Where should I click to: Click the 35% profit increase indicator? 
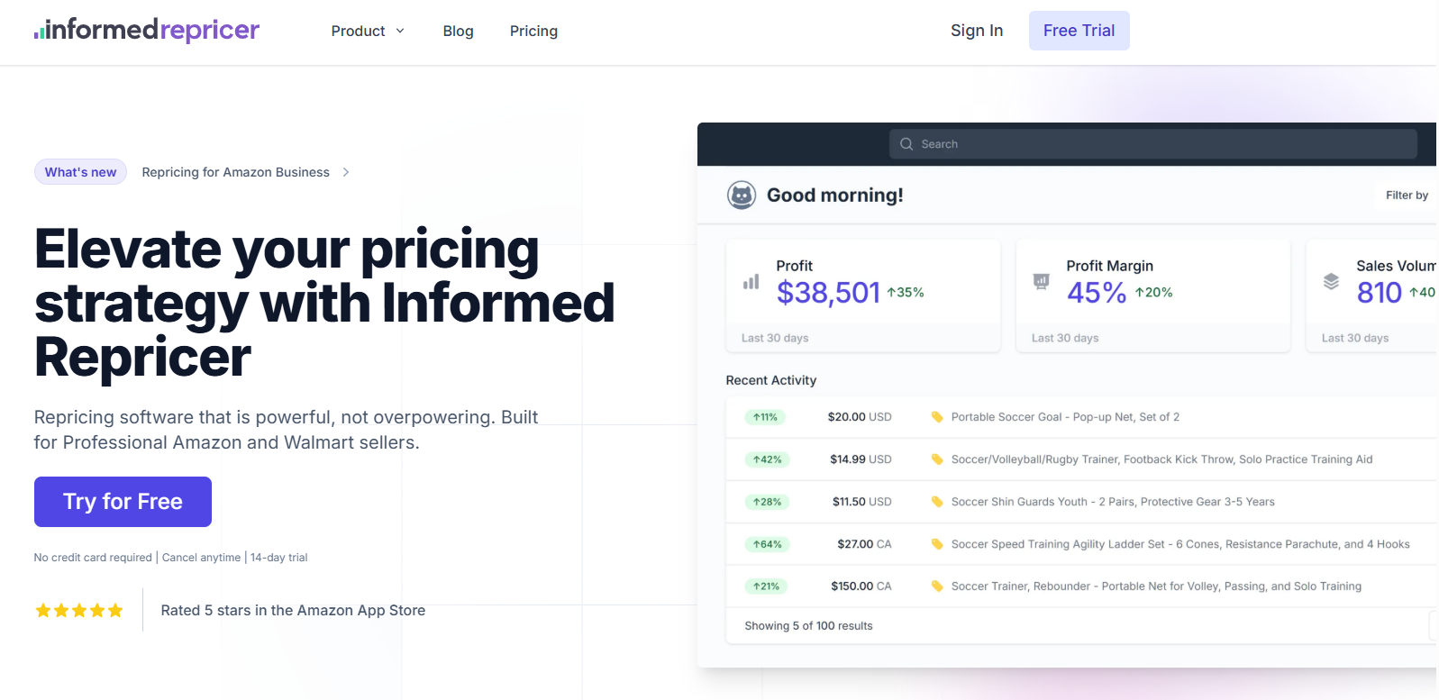click(906, 292)
